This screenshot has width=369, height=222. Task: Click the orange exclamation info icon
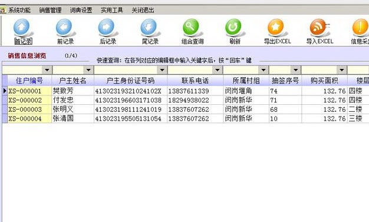(361, 28)
